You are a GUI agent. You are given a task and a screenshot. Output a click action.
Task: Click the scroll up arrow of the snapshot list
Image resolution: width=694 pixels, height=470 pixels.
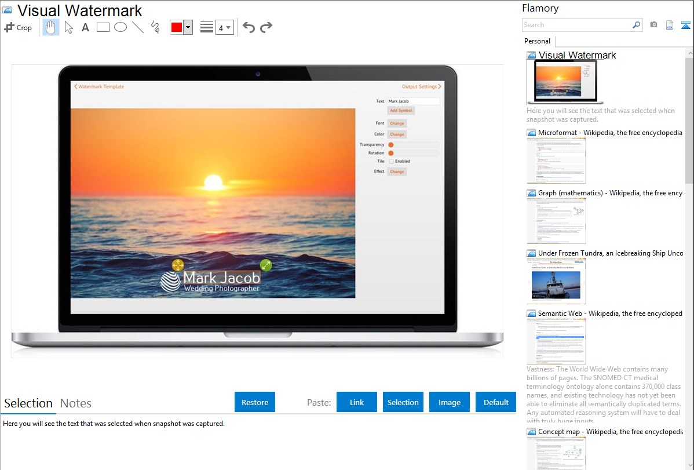click(689, 53)
